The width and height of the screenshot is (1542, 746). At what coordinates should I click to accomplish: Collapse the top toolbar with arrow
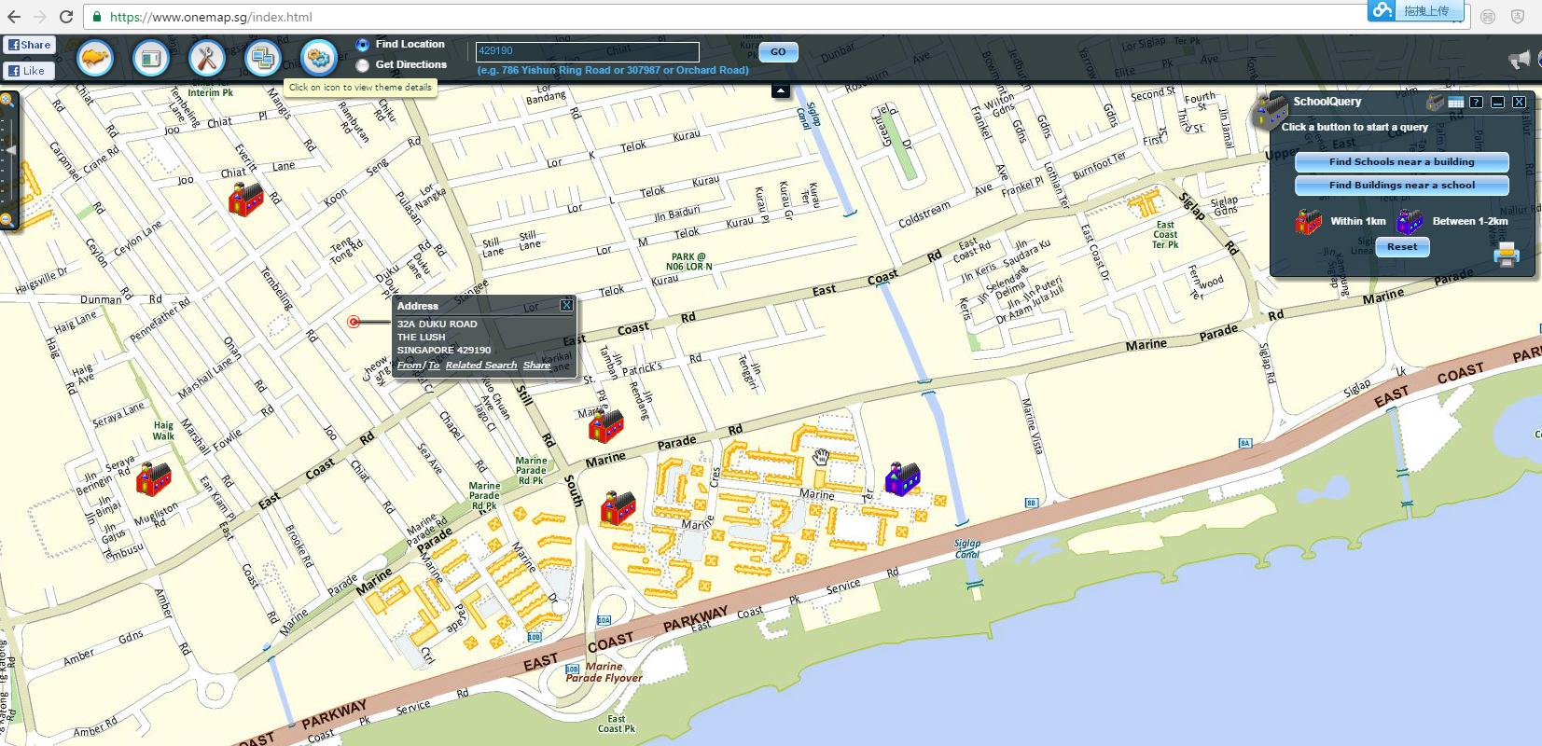(781, 90)
